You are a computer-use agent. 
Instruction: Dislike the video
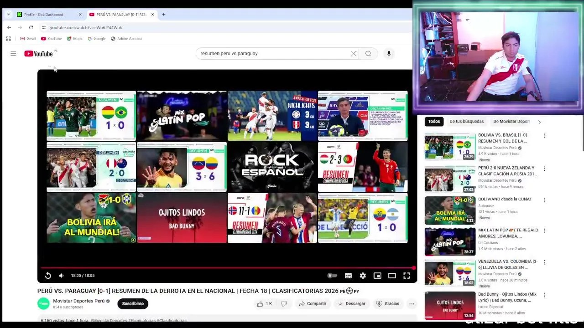click(284, 304)
